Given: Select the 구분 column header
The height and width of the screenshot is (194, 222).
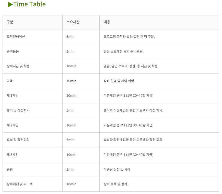Looking at the screenshot, I should point(10,22).
